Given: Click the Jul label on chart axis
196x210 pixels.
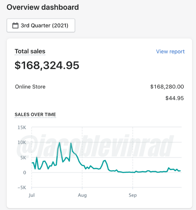Looking at the screenshot, I should tap(32, 195).
